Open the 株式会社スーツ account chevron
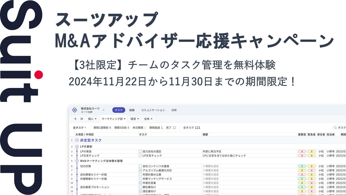 tap(104, 110)
